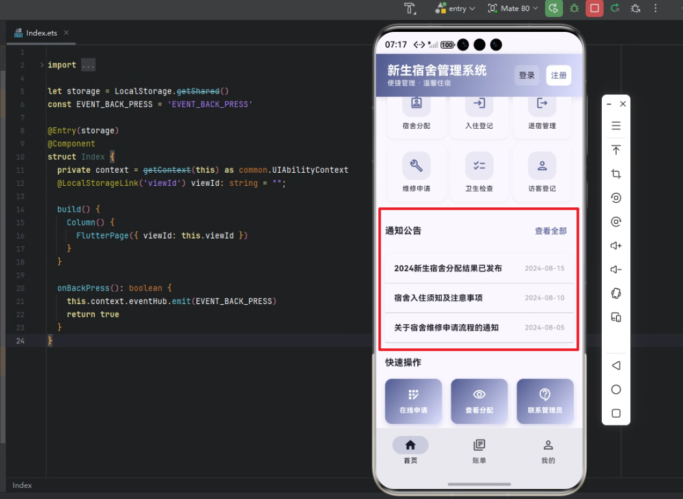
Task: Click the 通知公告 section heading
Action: pyautogui.click(x=403, y=231)
